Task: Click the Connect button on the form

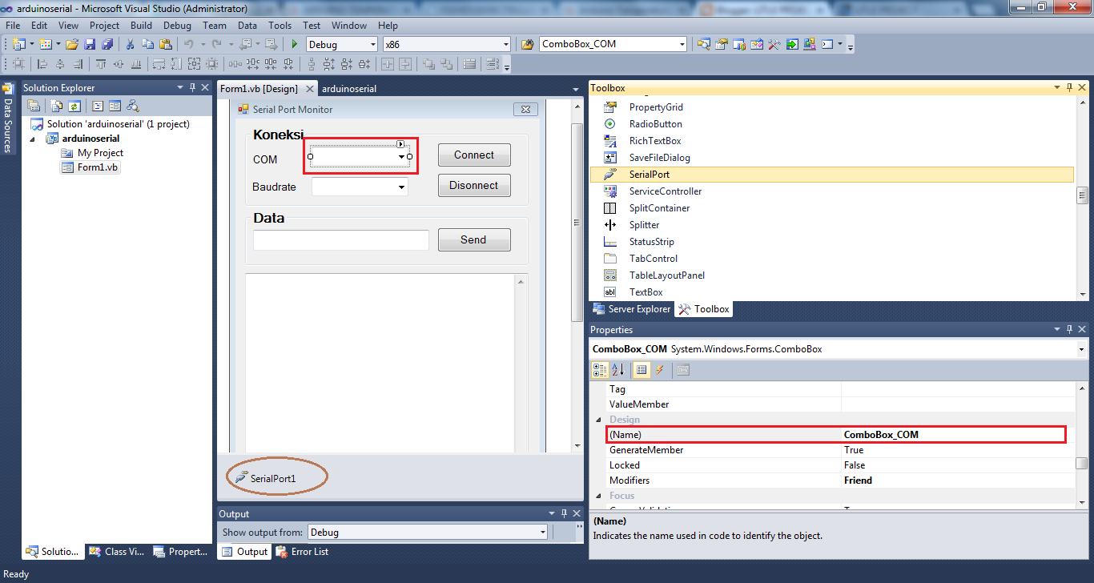Action: (474, 155)
